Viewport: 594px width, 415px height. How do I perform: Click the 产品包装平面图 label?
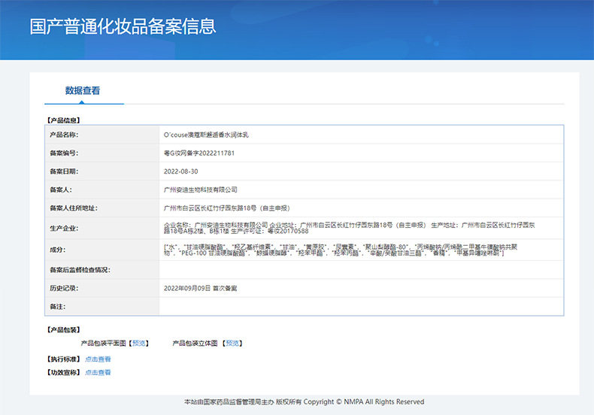coord(103,343)
